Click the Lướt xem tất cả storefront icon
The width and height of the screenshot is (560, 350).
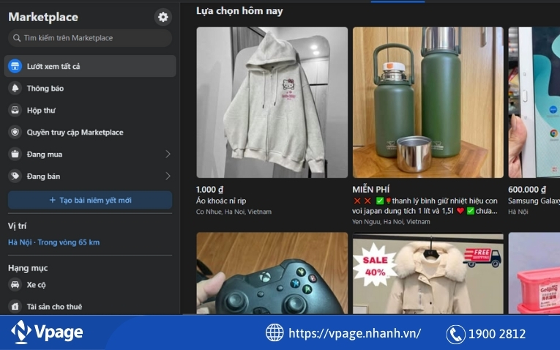(x=15, y=67)
